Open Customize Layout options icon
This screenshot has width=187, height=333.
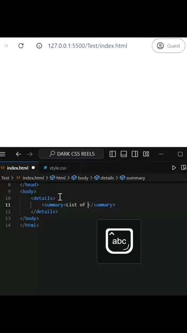click(146, 154)
